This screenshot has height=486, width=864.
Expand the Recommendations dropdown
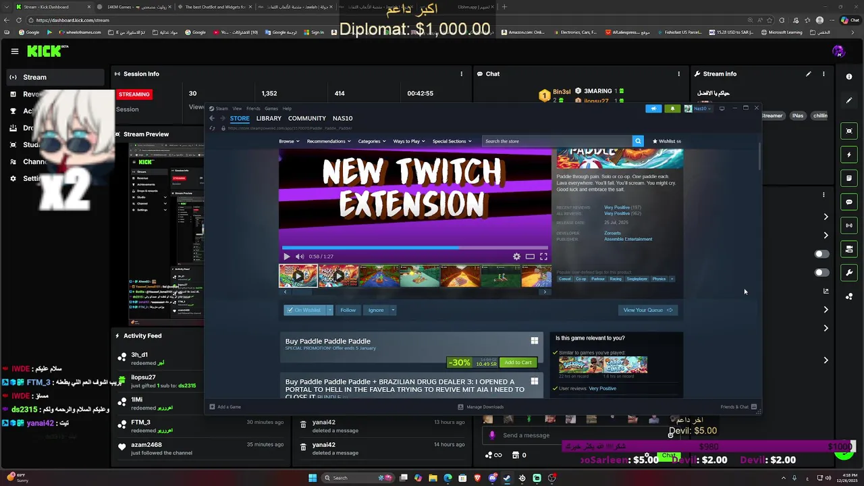click(x=329, y=141)
